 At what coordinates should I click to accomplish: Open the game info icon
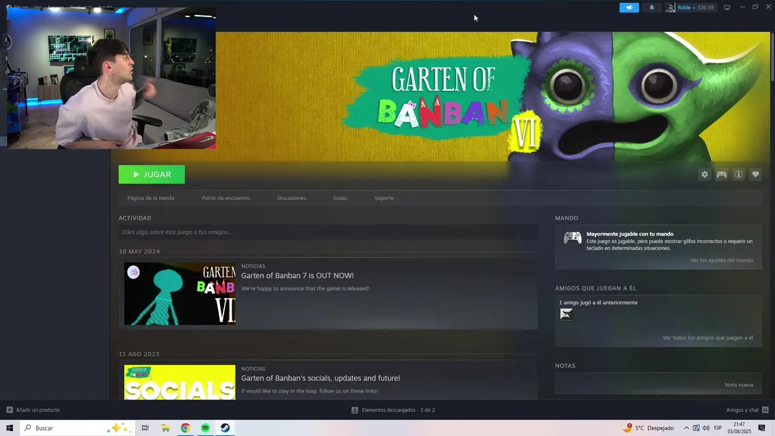tap(739, 174)
